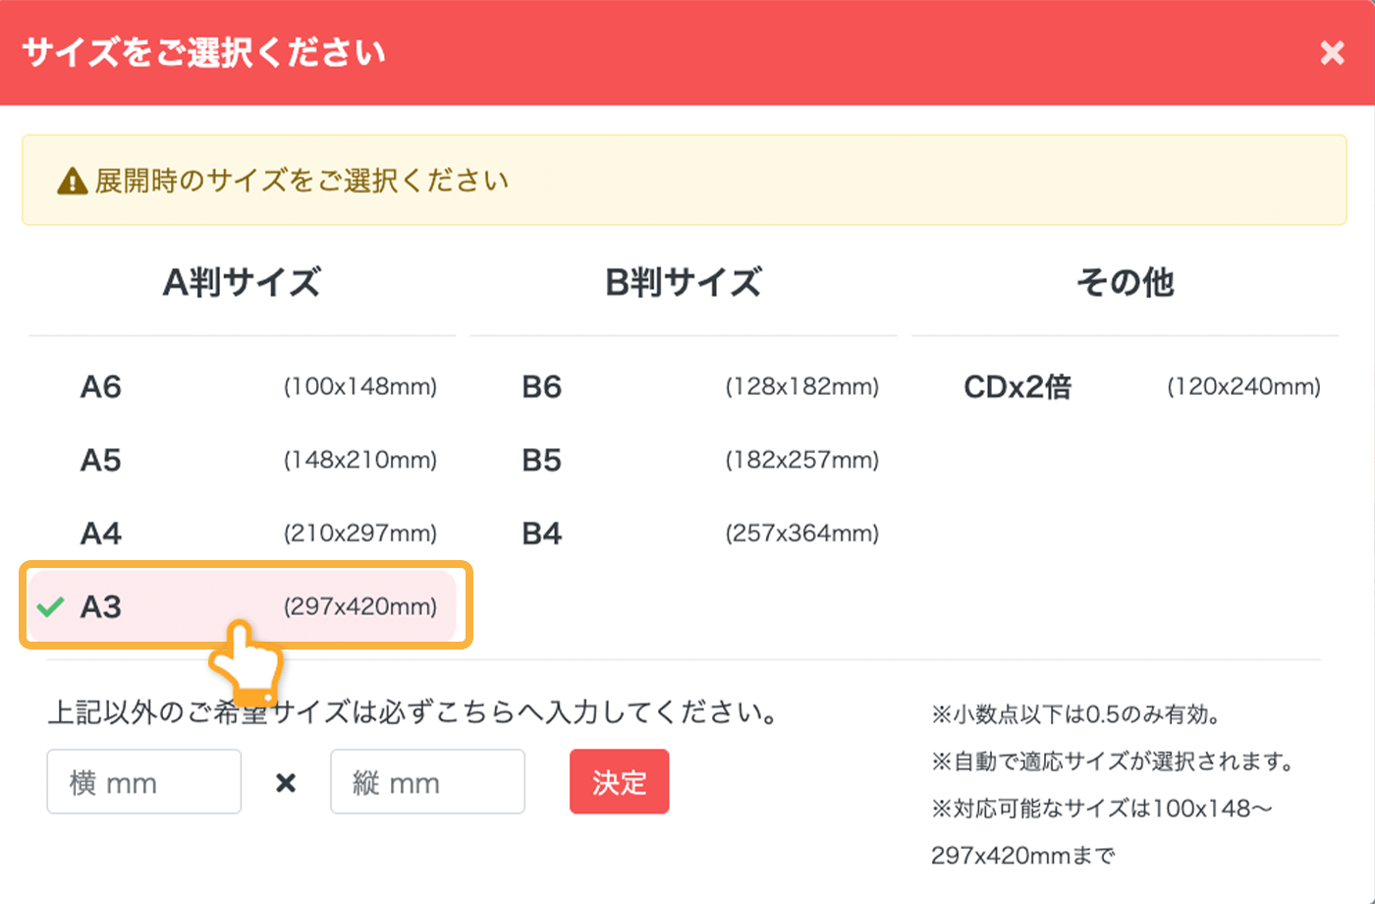The image size is (1375, 904).
Task: Click the green checkmark next to A3
Action: click(48, 606)
